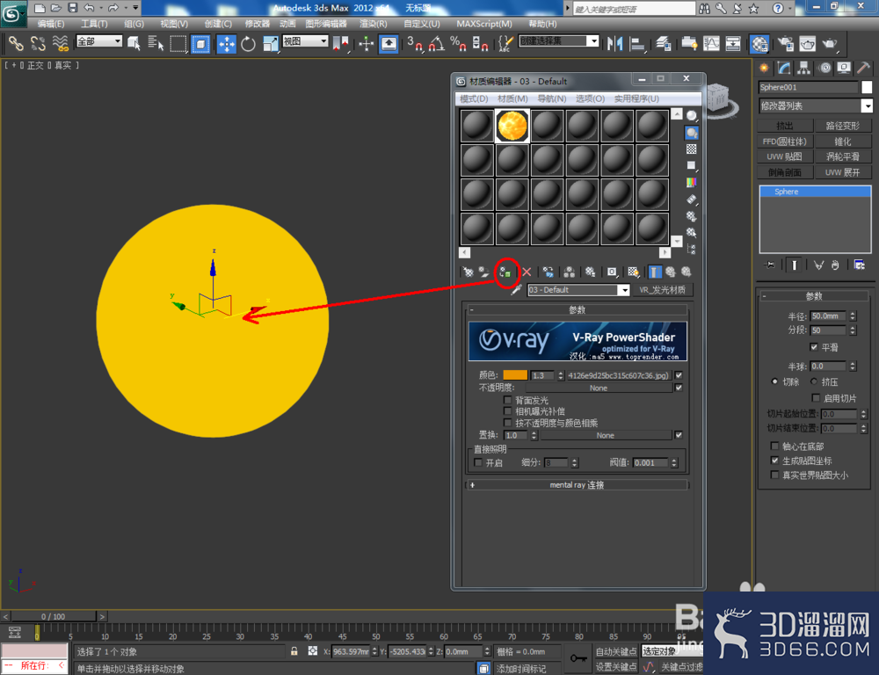Click the 涡轮平滑 modifier button
Viewport: 879px width, 675px height.
(x=843, y=156)
